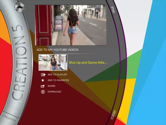Image resolution: width=166 pixels, height=125 pixels.
Task: Click the Download circle arrow icon
Action: (43, 92)
